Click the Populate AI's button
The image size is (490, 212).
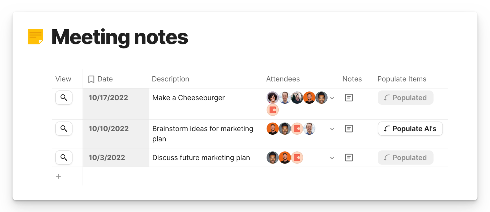tap(410, 128)
